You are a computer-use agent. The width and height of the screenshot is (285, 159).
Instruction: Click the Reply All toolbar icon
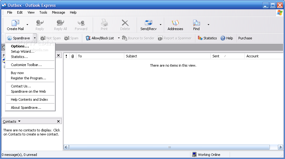point(60,23)
